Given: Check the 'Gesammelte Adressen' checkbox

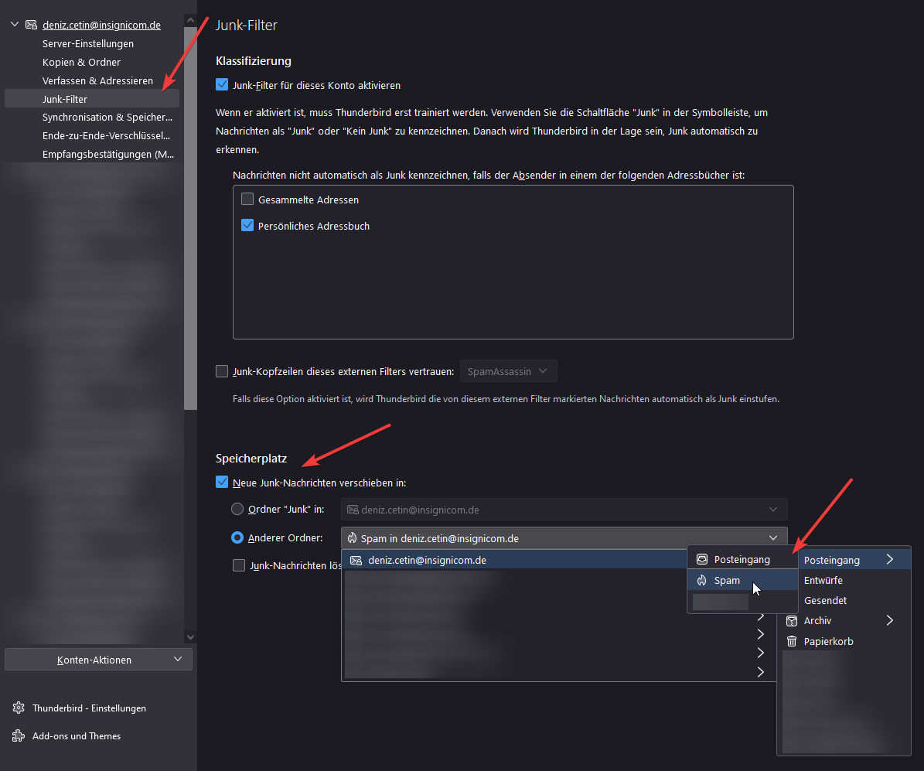Looking at the screenshot, I should 247,200.
